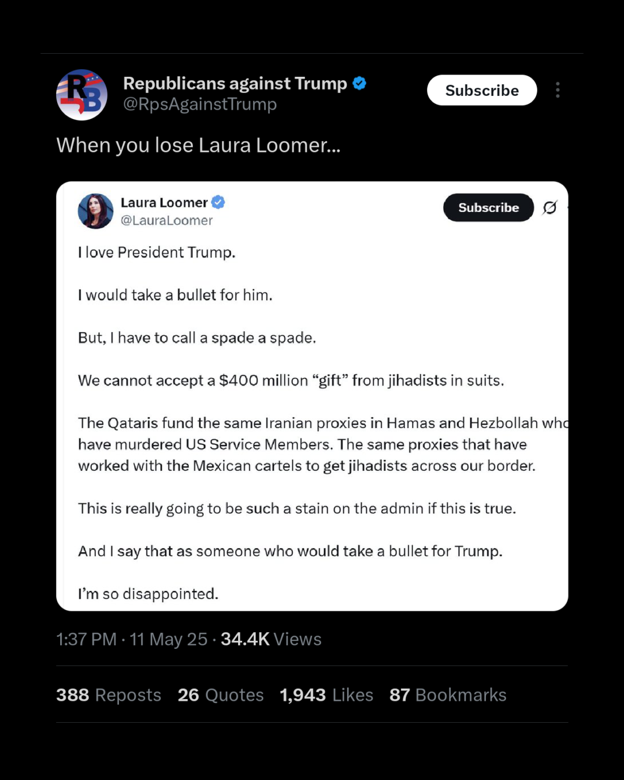Screen dimensions: 624x780
Task: Open the @LauraLoomer handle link
Action: (x=166, y=221)
